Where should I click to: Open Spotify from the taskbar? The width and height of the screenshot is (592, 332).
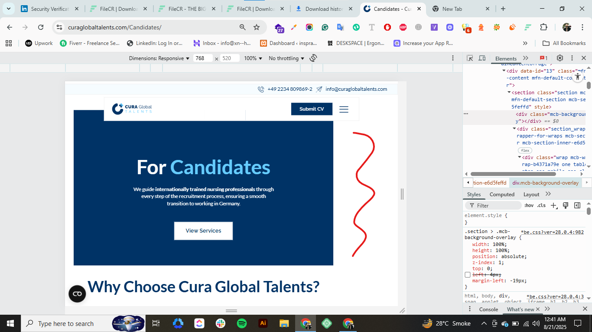click(x=242, y=323)
